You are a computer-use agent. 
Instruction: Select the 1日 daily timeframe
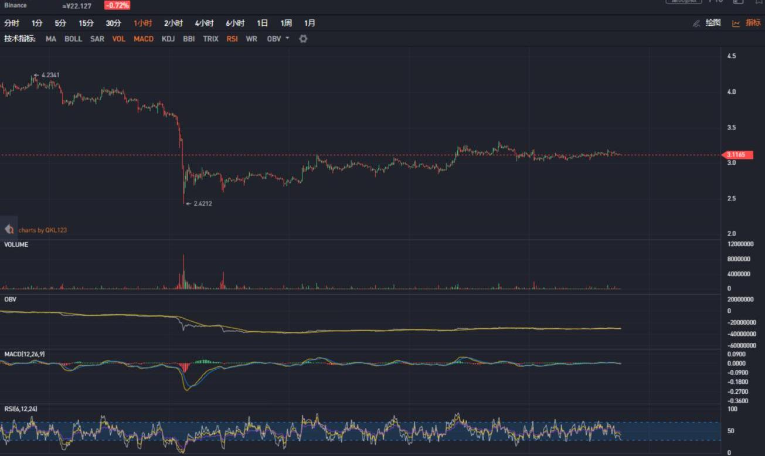262,23
